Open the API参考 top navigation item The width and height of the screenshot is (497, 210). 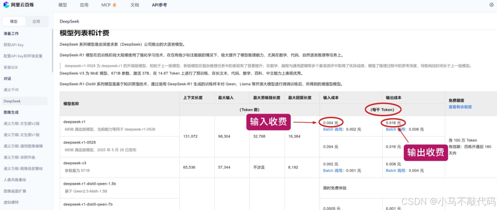pyautogui.click(x=159, y=5)
